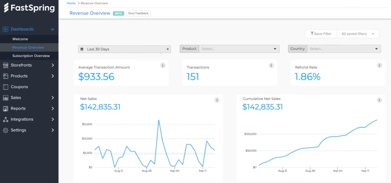Expand the Reports submenu arrow
The height and width of the screenshot is (183, 391).
(53, 109)
